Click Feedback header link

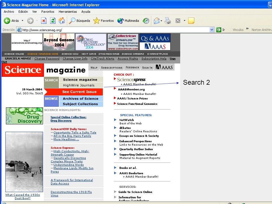(x=133, y=67)
